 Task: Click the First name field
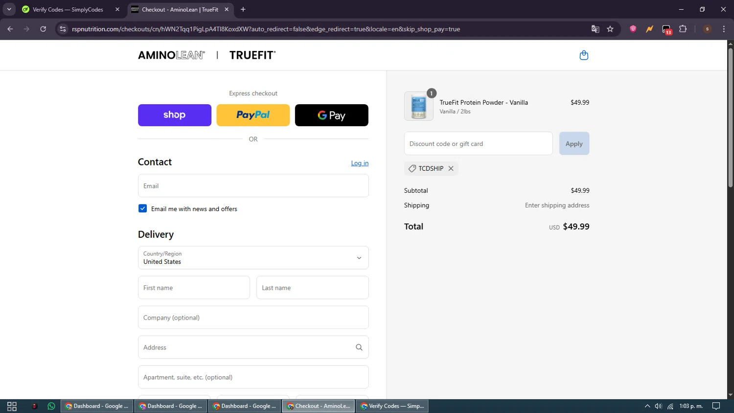point(194,288)
